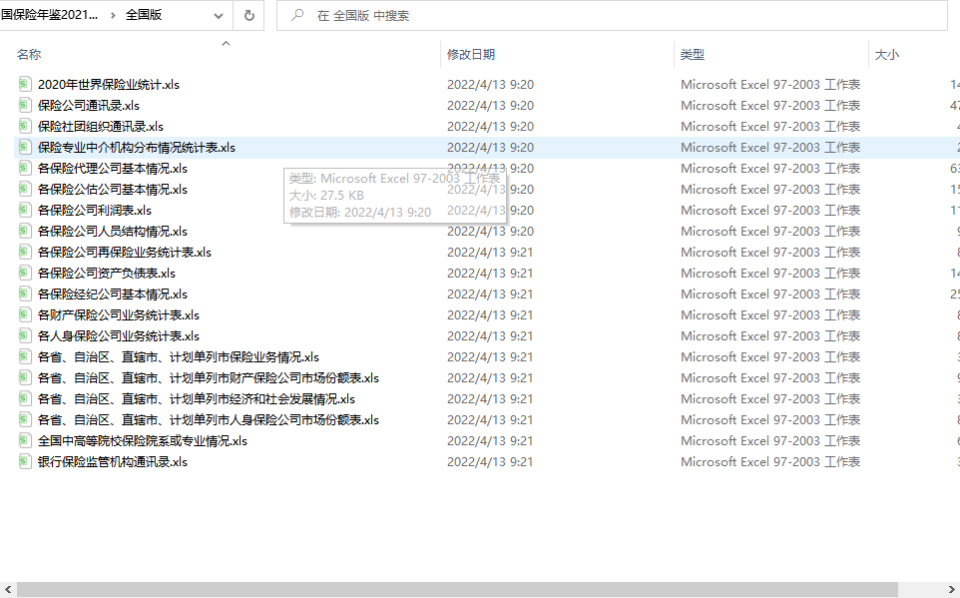Sort files by 修改日期 column header
This screenshot has height=598, width=960.
coord(471,55)
